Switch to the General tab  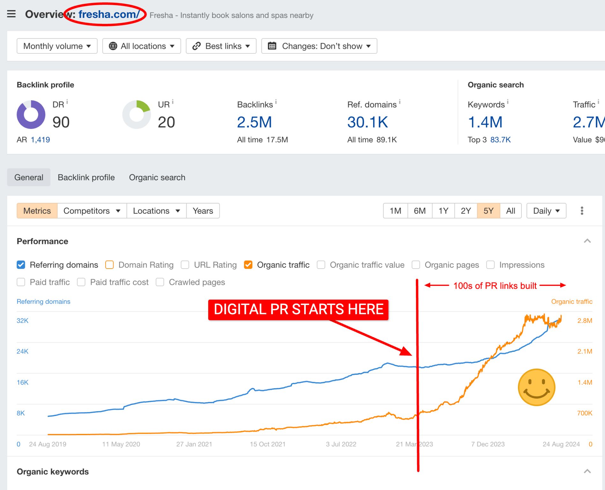[x=29, y=177]
